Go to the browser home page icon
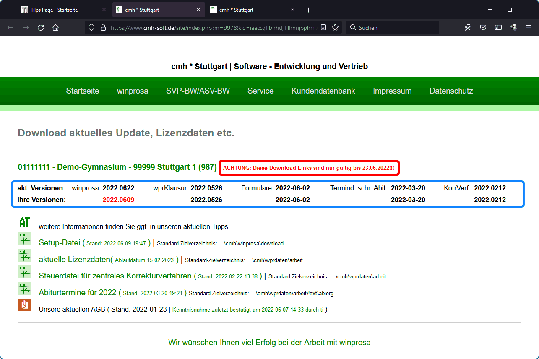 pyautogui.click(x=55, y=28)
